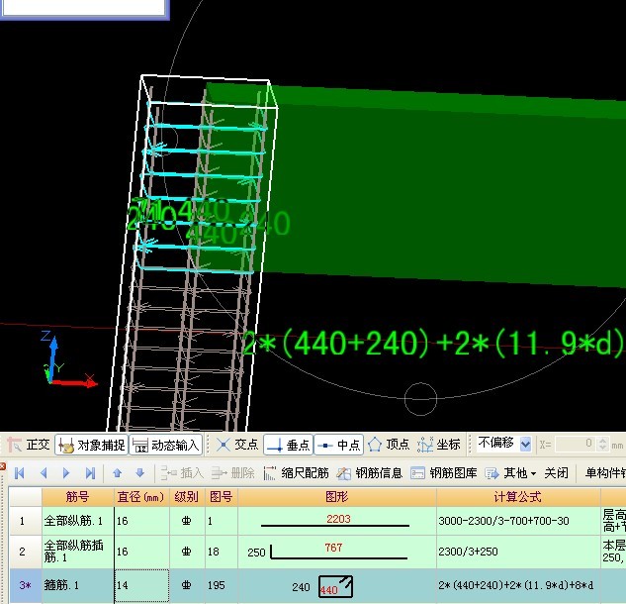Image resolution: width=626 pixels, height=604 pixels.
Task: Expand the 其他 dropdown menu
Action: click(510, 473)
